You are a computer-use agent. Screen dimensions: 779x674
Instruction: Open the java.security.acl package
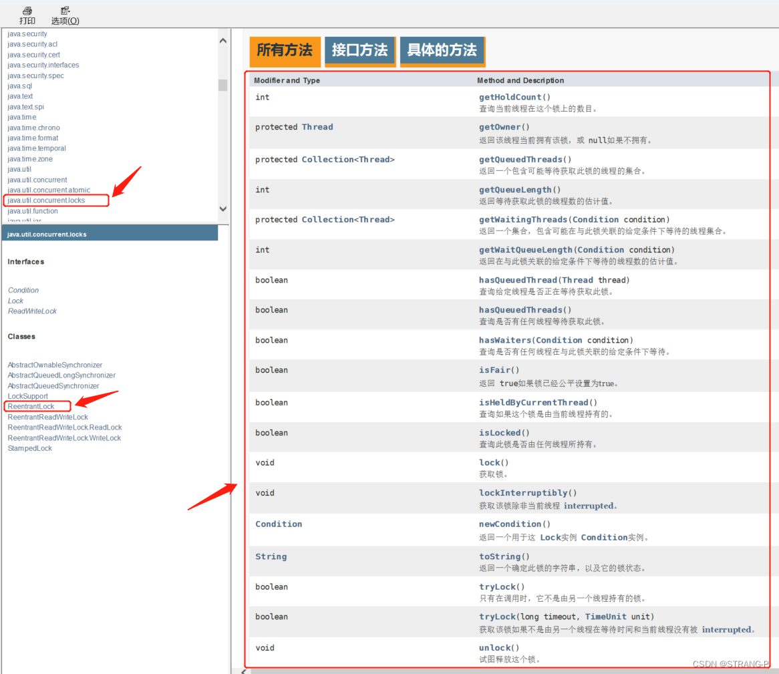pos(32,44)
